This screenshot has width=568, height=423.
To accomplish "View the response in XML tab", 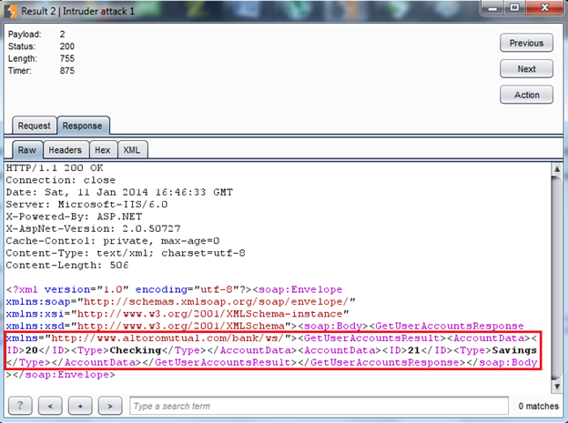I will pos(131,150).
